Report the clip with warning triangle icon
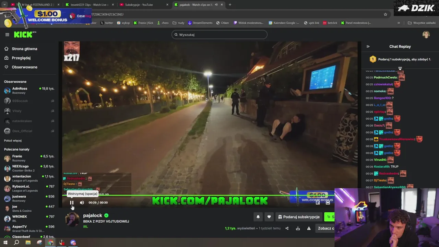The image size is (439, 247). 309,228
